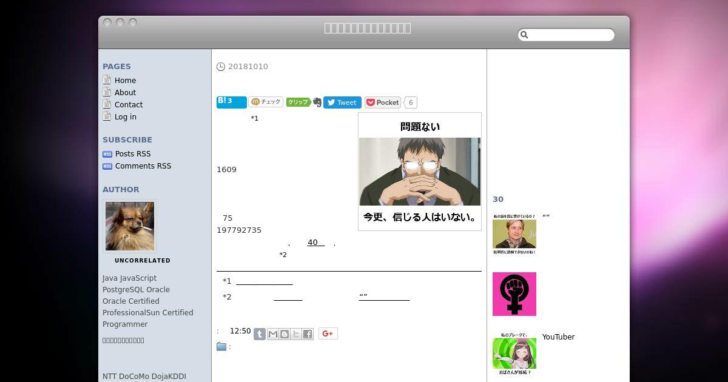The image size is (728, 382).
Task: Open the 12:50 post timestamp permalink
Action: click(240, 331)
